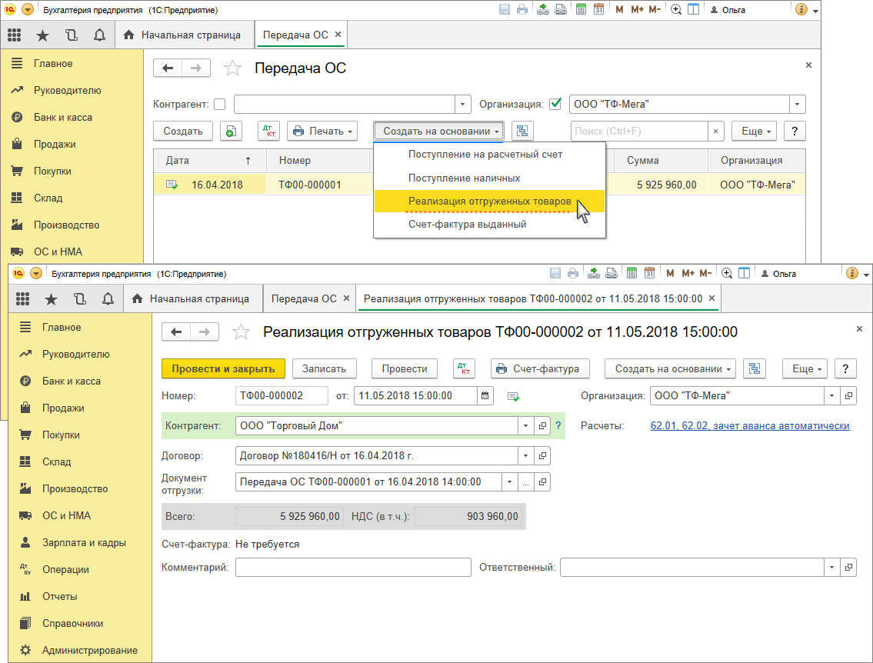
Task: Open date picker calendar next to document date
Action: point(485,396)
